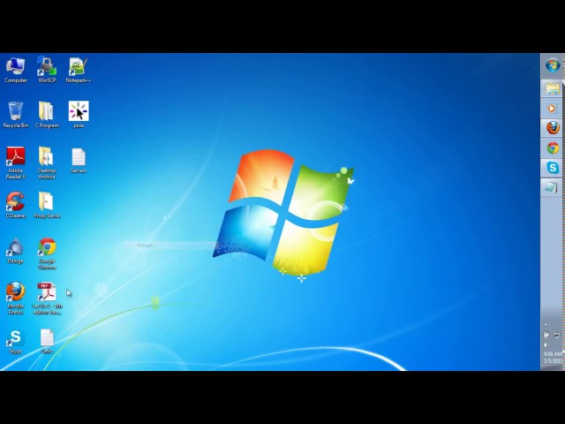The height and width of the screenshot is (424, 565).
Task: Open the Action Center flag icon
Action: click(546, 335)
